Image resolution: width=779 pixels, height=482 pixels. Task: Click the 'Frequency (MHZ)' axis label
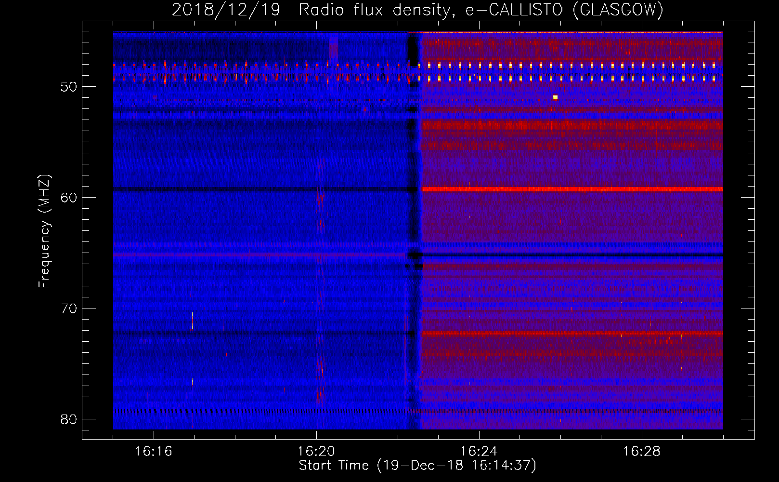pyautogui.click(x=44, y=231)
